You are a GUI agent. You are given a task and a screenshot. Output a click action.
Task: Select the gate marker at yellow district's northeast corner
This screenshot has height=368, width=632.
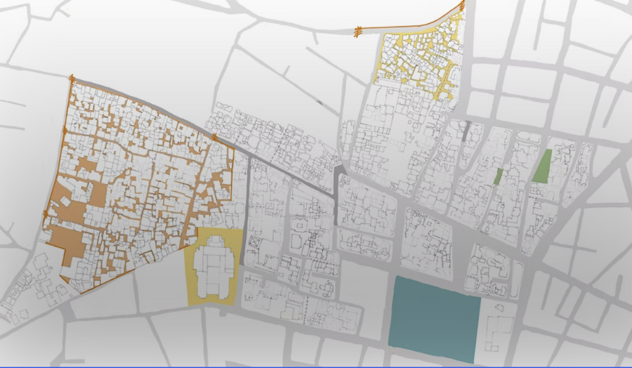[462, 6]
